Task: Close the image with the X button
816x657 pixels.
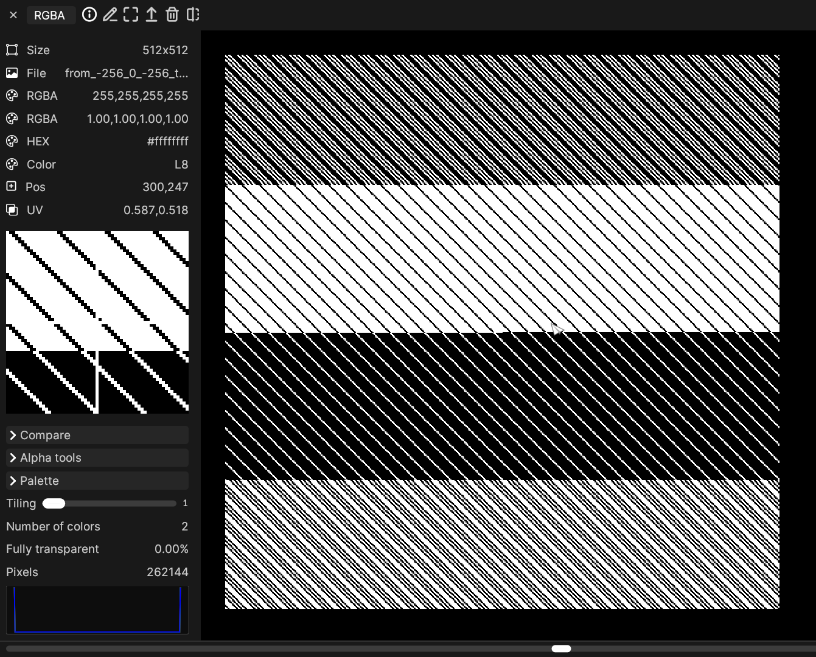Action: (13, 15)
